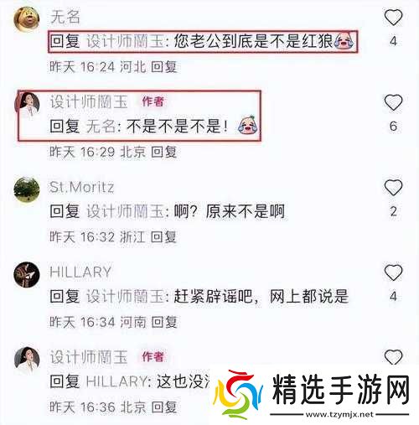Like the author's 不是不是不是 reply
This screenshot has width=419, height=425.
pyautogui.click(x=393, y=102)
